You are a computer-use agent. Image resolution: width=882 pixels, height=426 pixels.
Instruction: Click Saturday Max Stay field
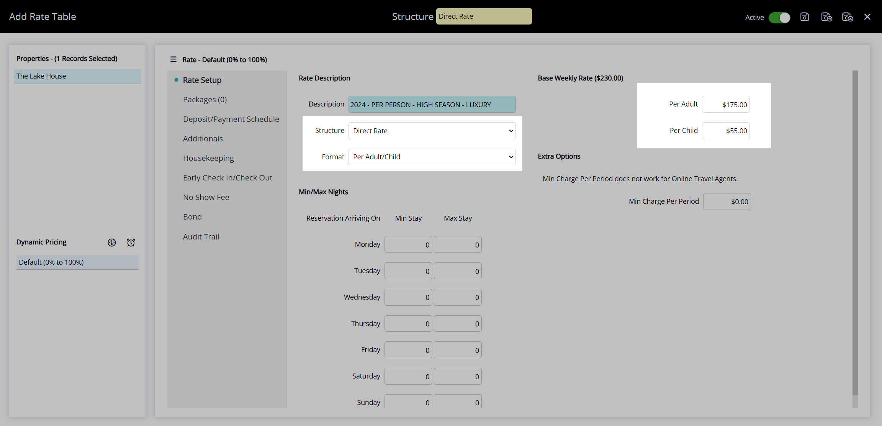458,376
